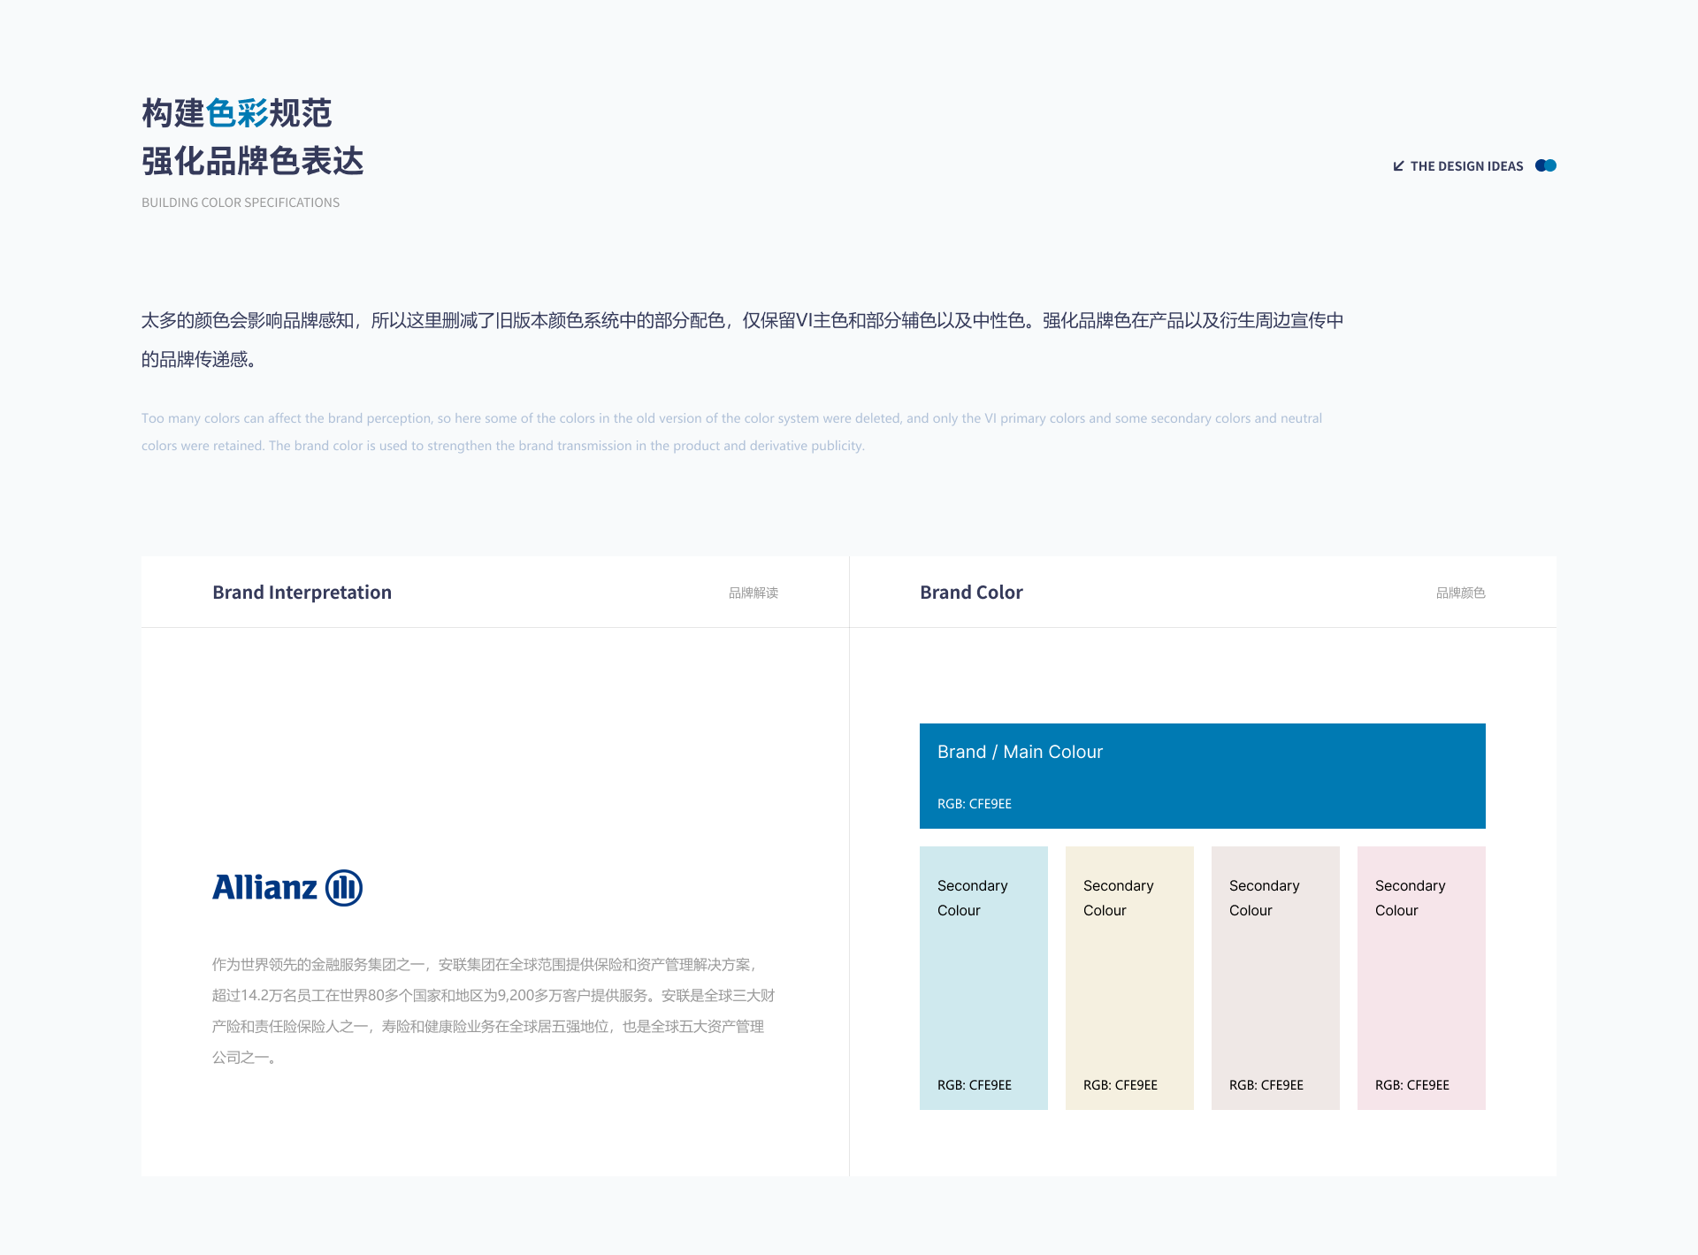Click THE DESIGN IDEAS label
The height and width of the screenshot is (1255, 1698).
pyautogui.click(x=1466, y=166)
